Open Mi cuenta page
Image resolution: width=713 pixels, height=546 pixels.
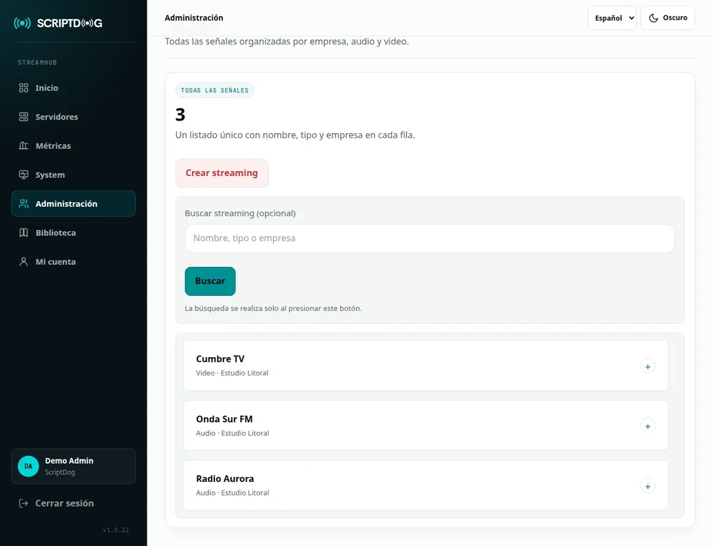(74, 261)
